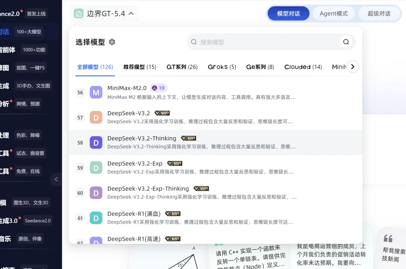Click VIP badge beside DeepSeek-V3.2-Thinking
Screen dimensions: 406x269
(x=188, y=138)
